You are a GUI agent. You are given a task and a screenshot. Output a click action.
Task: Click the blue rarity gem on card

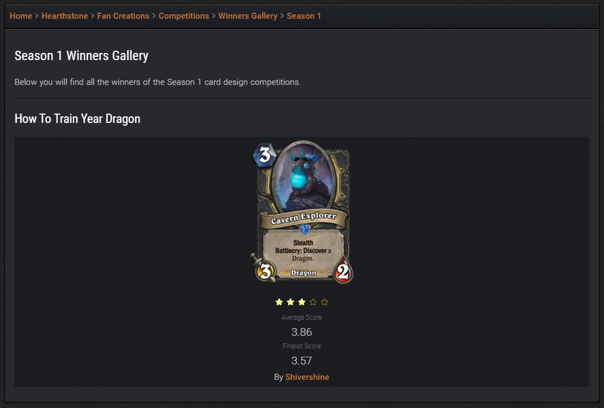[305, 229]
